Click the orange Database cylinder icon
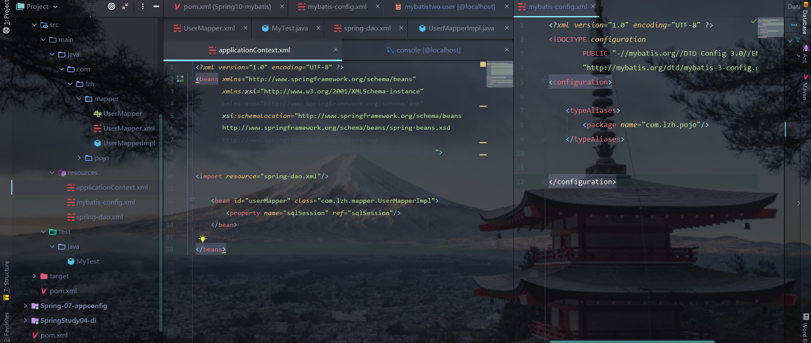Viewport: 811px width, 343px height. point(805,4)
